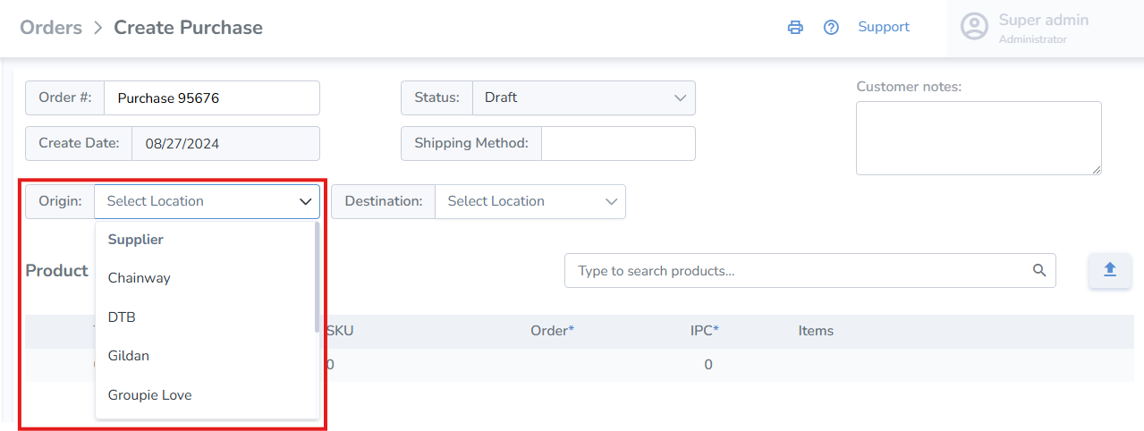Click the magnifier icon in product search
This screenshot has height=431, width=1144.
[1038, 270]
